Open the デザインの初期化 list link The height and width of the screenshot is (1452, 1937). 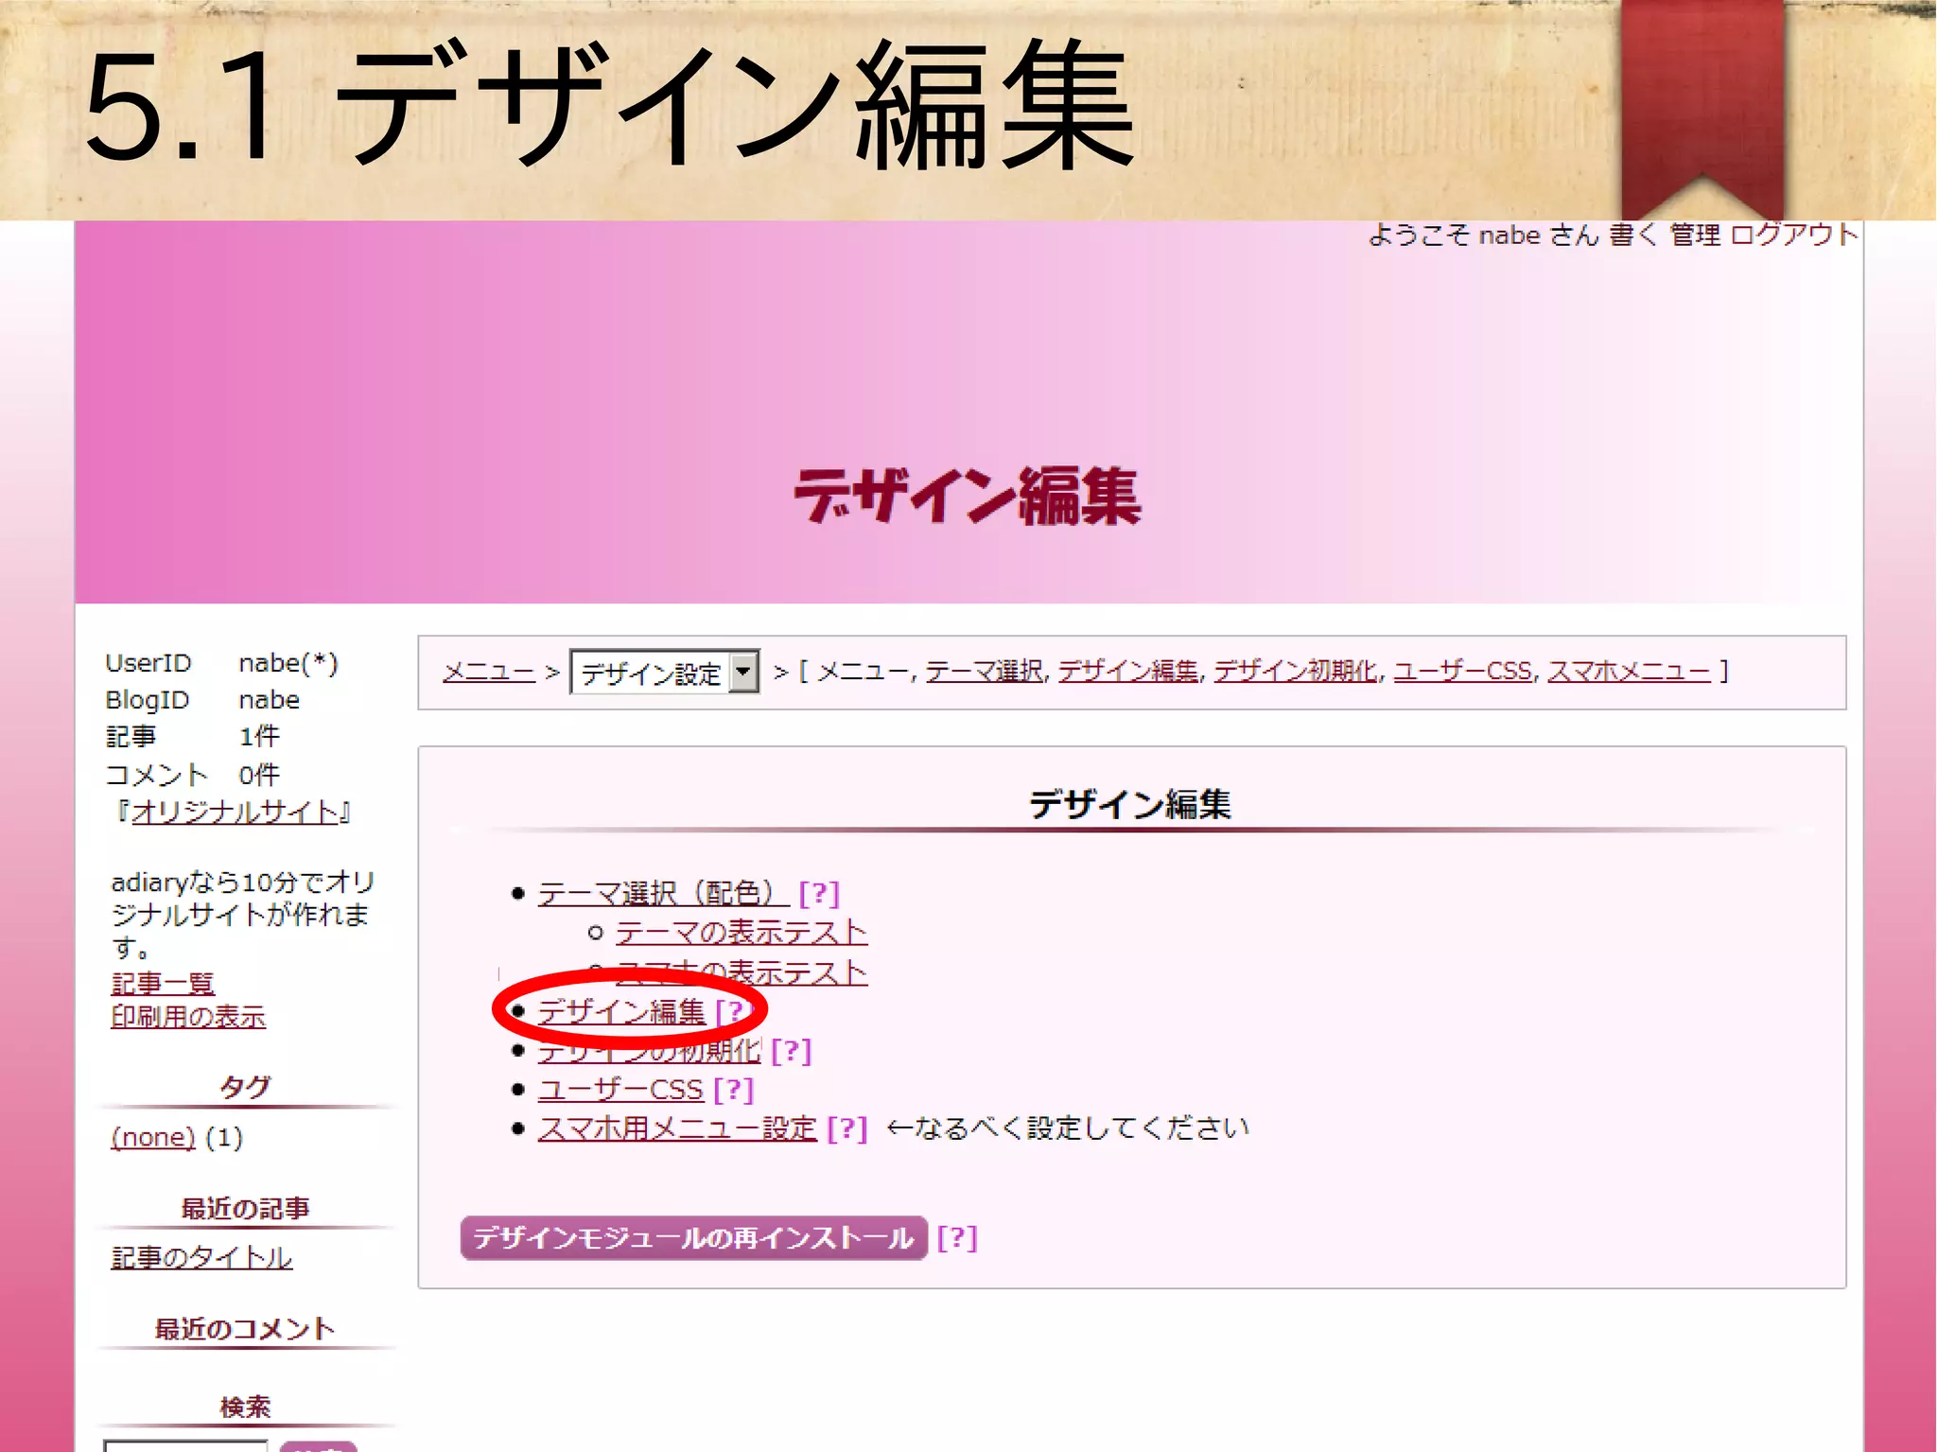(x=649, y=1051)
